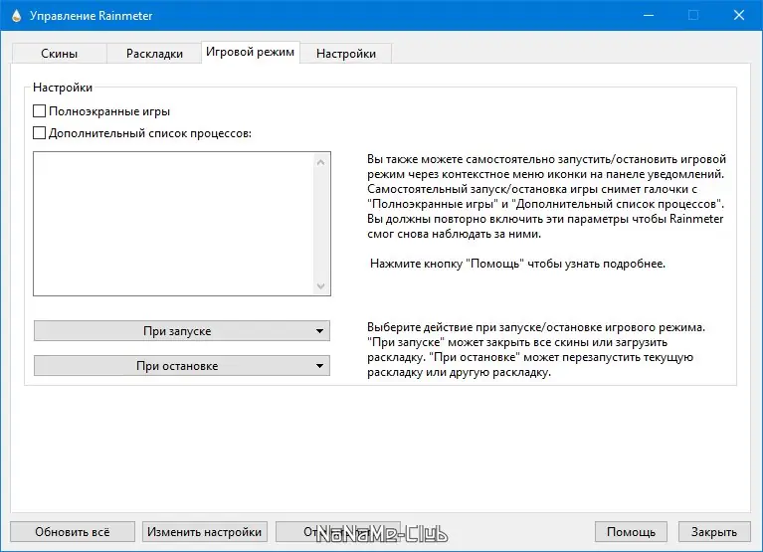This screenshot has width=763, height=552.
Task: Click the Настройки group box label
Action: [x=63, y=88]
